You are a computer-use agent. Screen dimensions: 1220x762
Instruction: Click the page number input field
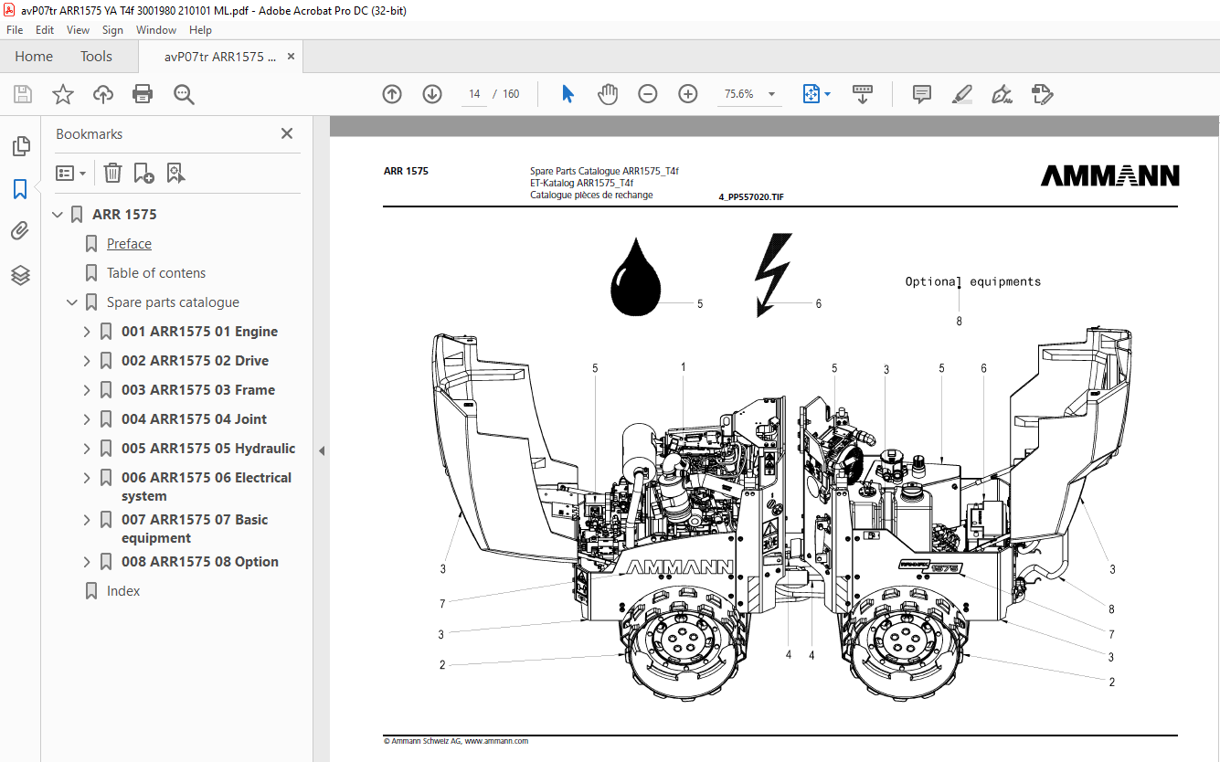tap(474, 94)
